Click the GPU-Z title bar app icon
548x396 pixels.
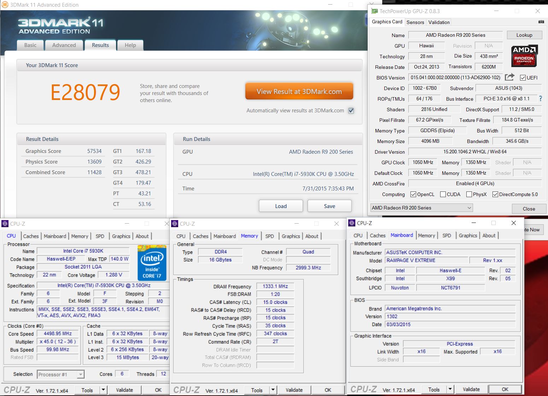(374, 11)
